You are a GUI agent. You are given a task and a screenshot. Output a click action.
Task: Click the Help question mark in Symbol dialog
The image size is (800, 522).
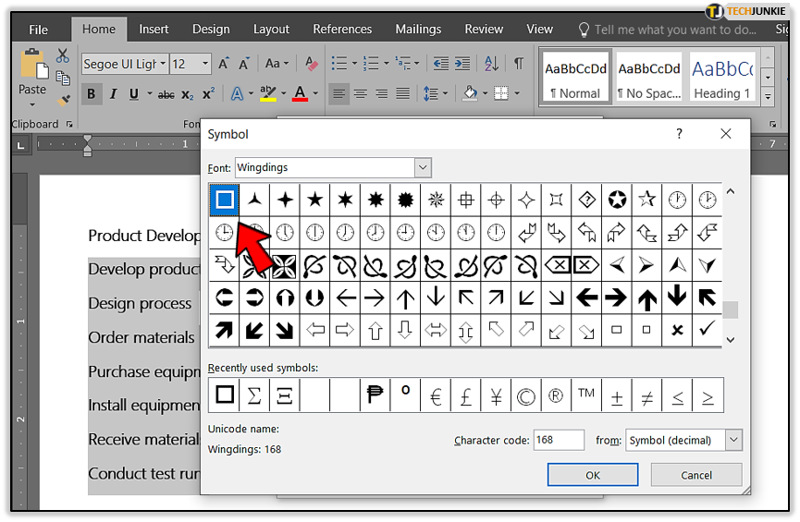point(679,134)
